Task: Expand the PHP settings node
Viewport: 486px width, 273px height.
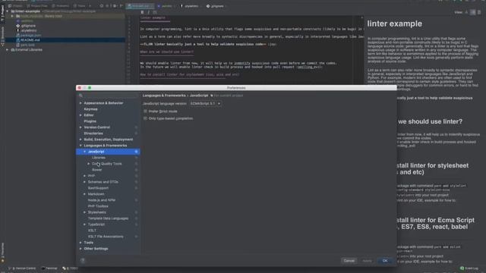Action: tap(84, 176)
